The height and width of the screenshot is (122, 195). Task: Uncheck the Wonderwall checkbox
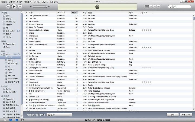[x=27, y=82]
